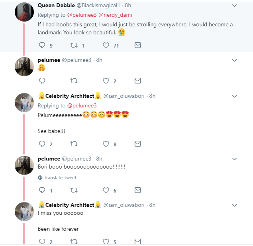Retweet the 'Pelumeeeeeeeeee' tweet by Celebrity Architect
The width and height of the screenshot is (253, 246).
point(74,144)
